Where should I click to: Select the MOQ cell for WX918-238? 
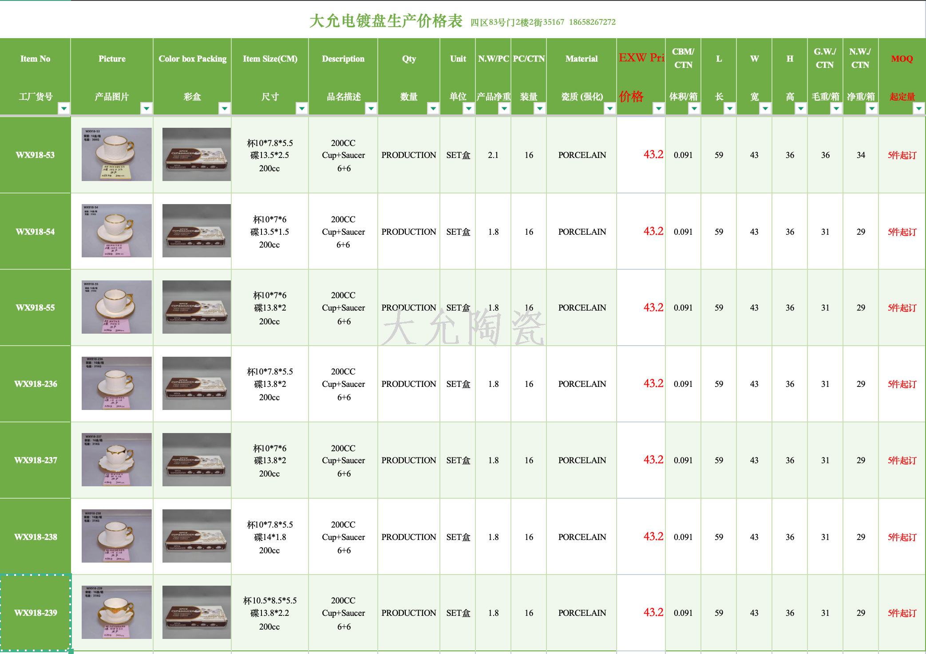point(902,537)
